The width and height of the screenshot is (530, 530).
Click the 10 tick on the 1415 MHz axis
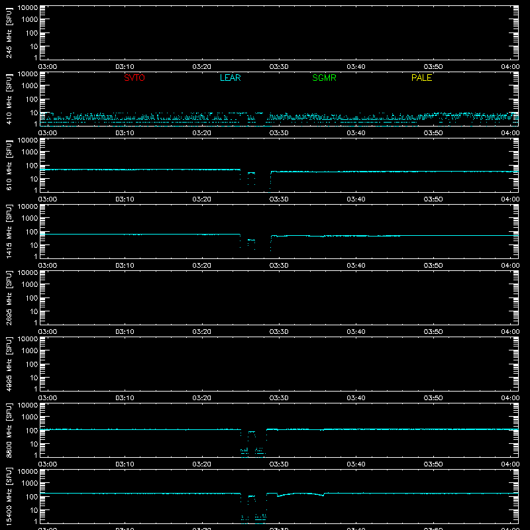point(34,245)
